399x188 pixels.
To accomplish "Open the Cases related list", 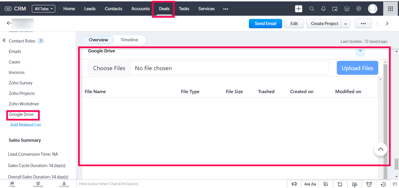I will 15,62.
